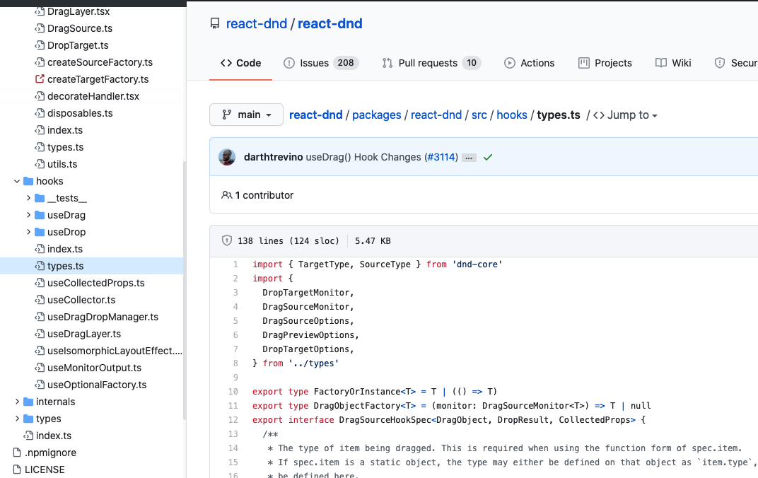The height and width of the screenshot is (478, 758).
Task: Click the Actions play icon
Action: pos(510,63)
